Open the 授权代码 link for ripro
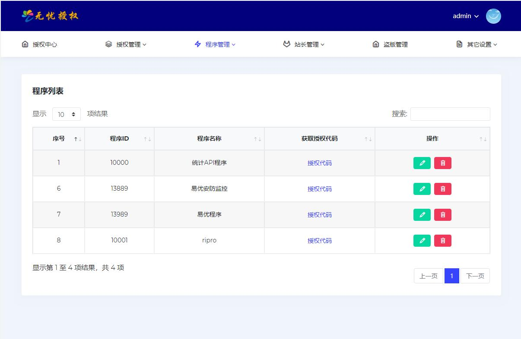 pos(319,240)
